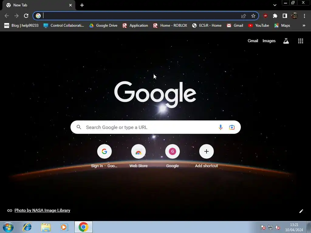Open the Blog | help99233 bookmark
311x233 pixels.
[x=21, y=25]
